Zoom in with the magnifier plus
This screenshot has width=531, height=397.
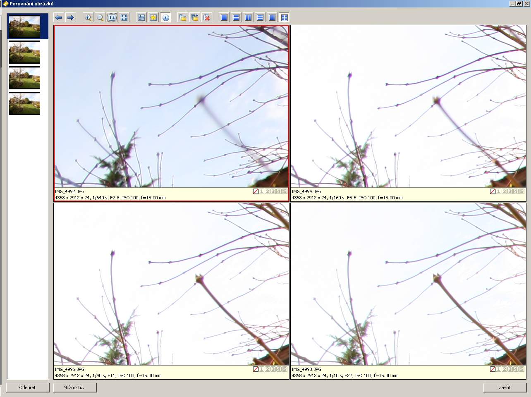[88, 17]
